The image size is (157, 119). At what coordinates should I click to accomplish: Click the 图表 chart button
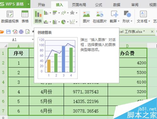38,17
